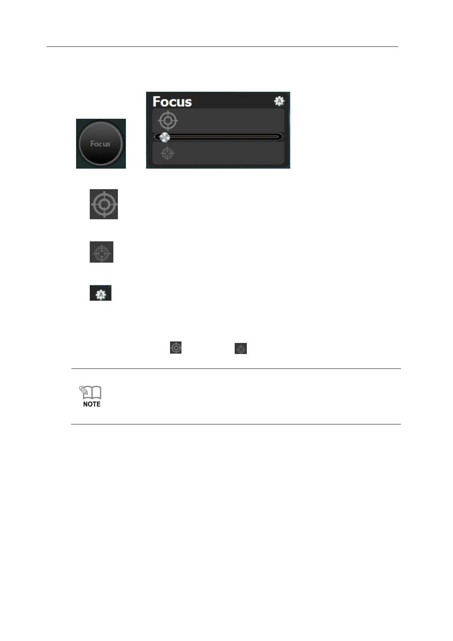Image resolution: width=453 pixels, height=641 pixels.
Task: Select the standalone large crosshair focus icon
Action: pos(104,204)
